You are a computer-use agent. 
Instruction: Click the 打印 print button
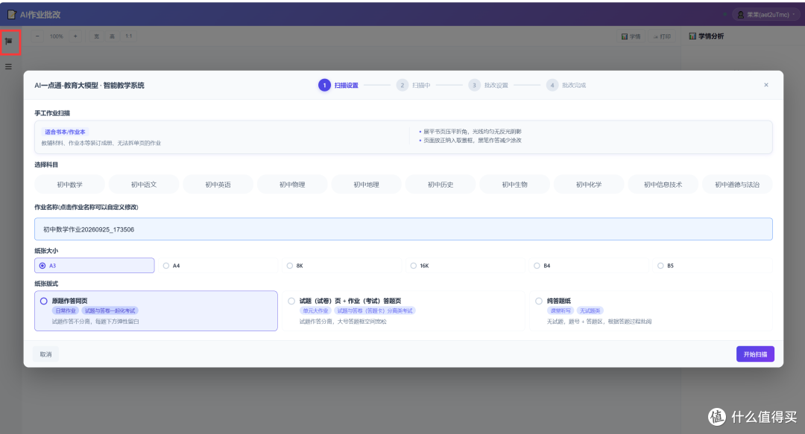tap(662, 36)
